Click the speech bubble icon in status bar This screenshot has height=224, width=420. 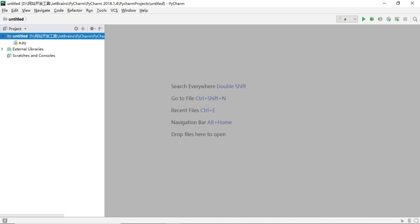click(x=415, y=221)
